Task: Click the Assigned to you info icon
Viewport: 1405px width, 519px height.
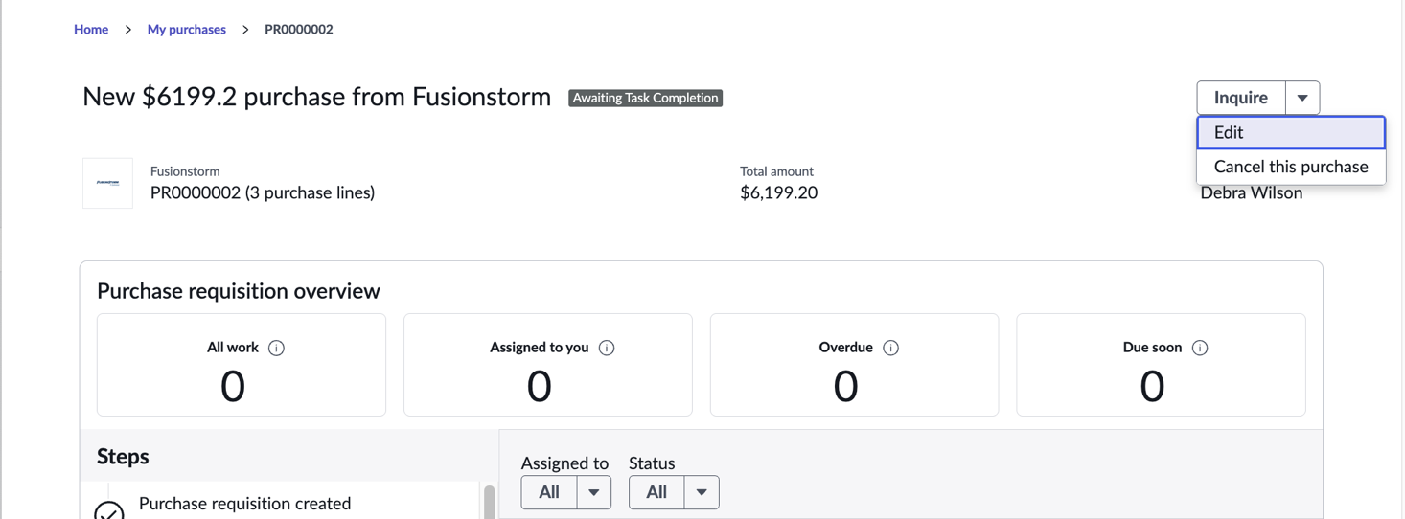Action: pos(607,348)
